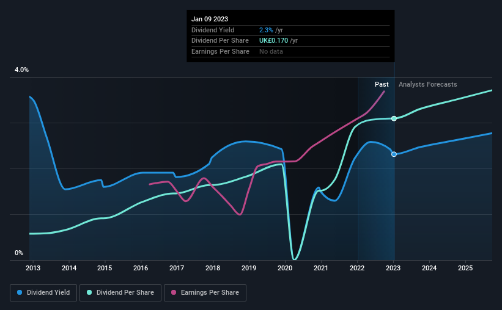Click the 2025 x-axis year label

465,268
